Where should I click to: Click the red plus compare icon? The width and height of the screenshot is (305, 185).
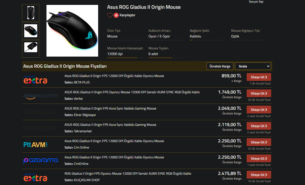[x=116, y=15]
